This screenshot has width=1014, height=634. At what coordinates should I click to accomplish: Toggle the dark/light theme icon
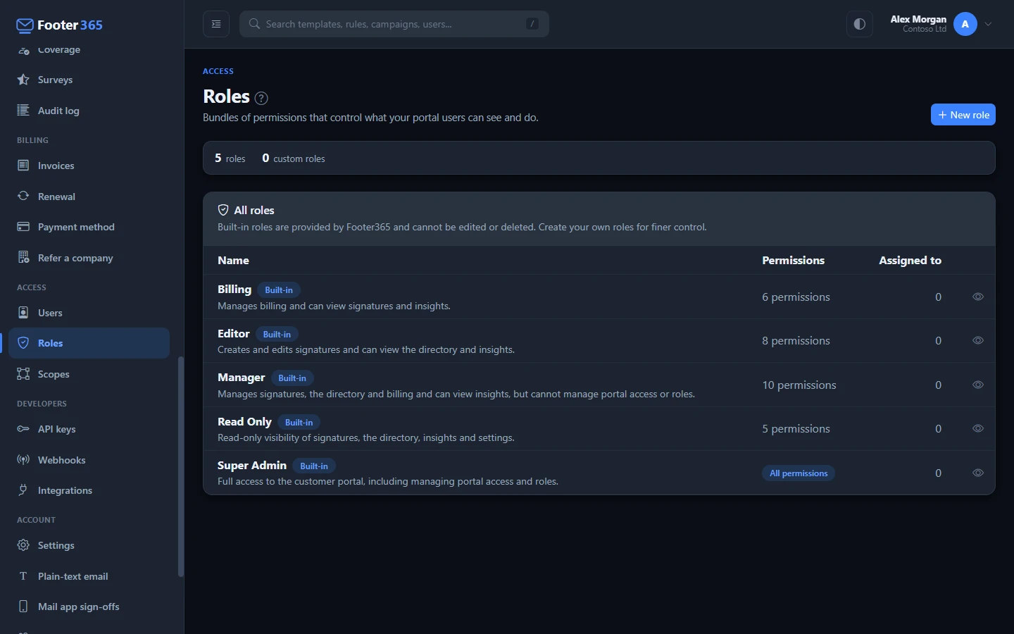pos(860,24)
